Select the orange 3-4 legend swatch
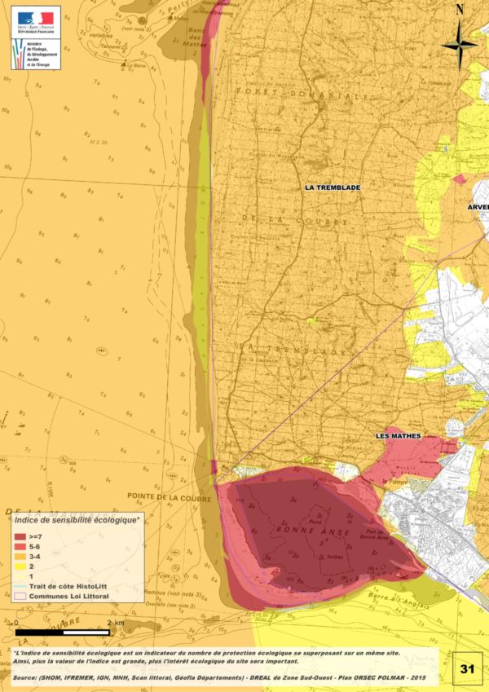Screen dimensions: 489x692 (x=20, y=557)
